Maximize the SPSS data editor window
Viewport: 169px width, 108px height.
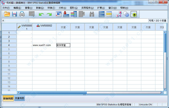(156, 2)
